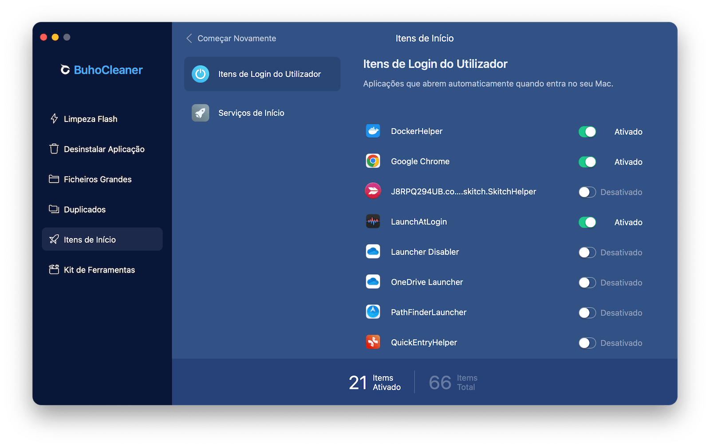Switch off LaunchAtLogin toggle
710x448 pixels.
coord(587,222)
